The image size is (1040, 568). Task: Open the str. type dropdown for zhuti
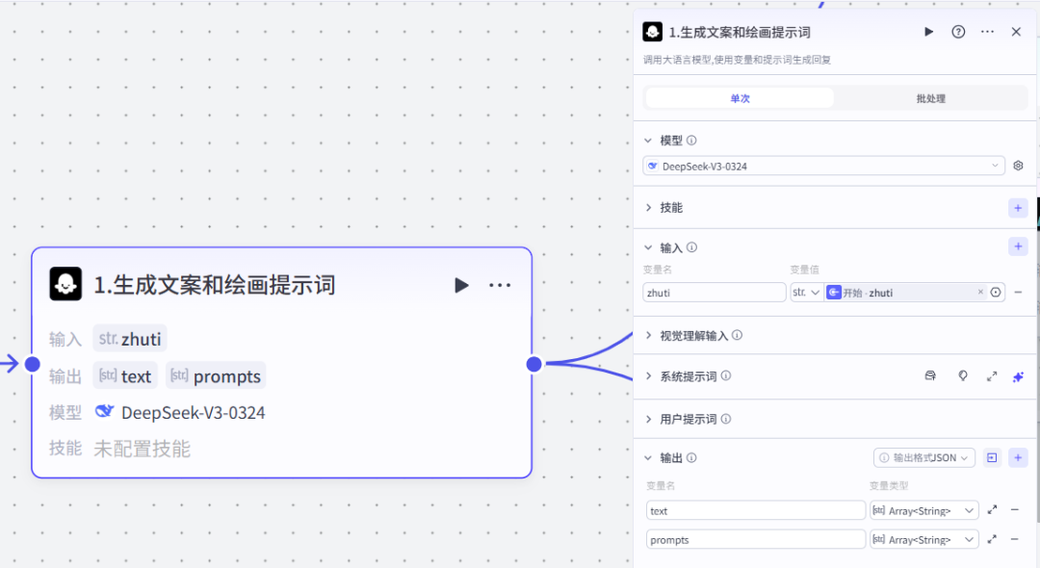(x=806, y=293)
